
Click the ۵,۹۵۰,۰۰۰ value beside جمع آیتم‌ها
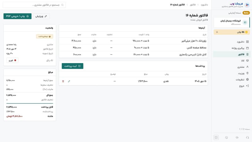11,80
